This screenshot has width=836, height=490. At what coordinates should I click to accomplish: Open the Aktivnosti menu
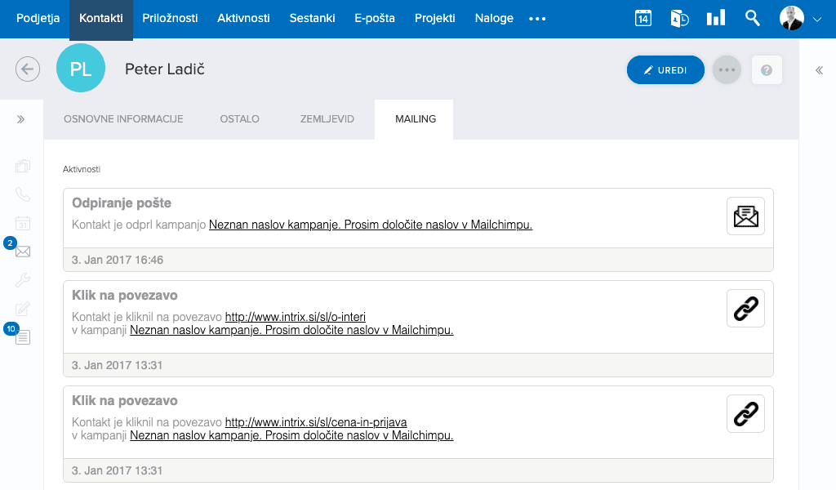pyautogui.click(x=243, y=18)
